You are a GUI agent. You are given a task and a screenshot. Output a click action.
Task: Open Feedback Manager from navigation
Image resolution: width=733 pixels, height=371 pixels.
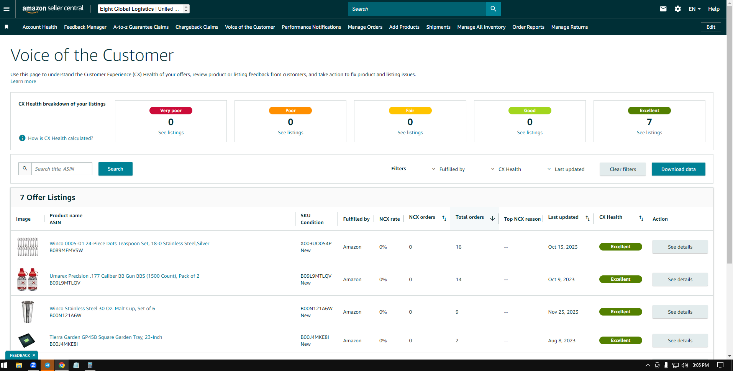click(85, 27)
